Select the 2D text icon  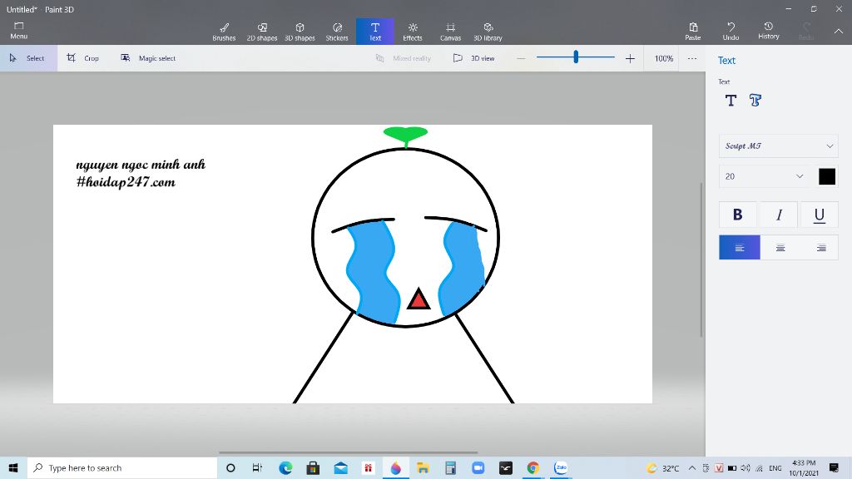click(x=731, y=100)
